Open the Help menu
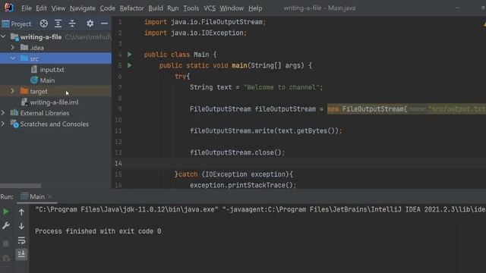 (x=255, y=8)
